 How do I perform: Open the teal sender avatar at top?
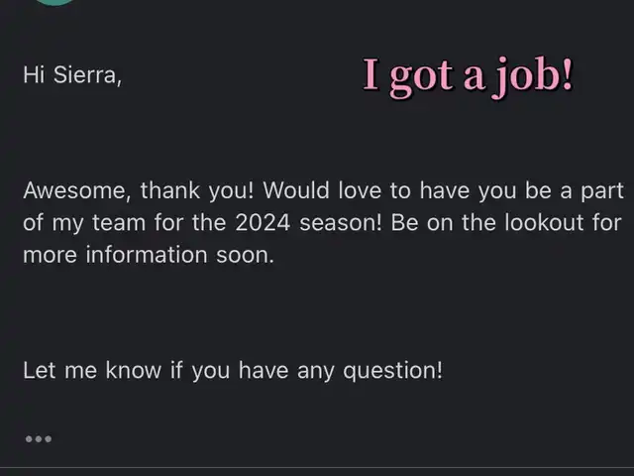(x=53, y=2)
